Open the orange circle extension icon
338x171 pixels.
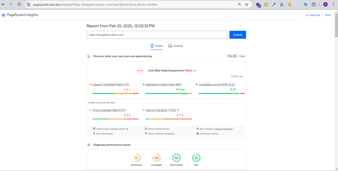coord(290,4)
